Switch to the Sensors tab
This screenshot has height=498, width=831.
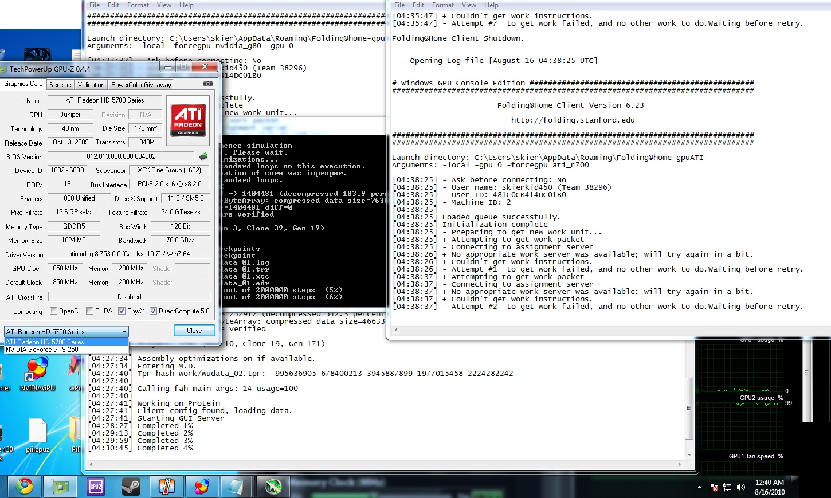60,84
